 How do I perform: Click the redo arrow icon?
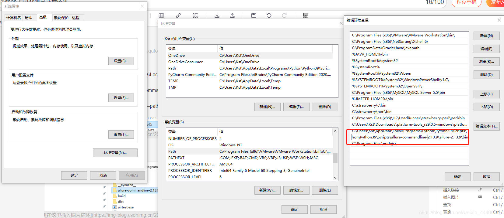tap(284, 15)
